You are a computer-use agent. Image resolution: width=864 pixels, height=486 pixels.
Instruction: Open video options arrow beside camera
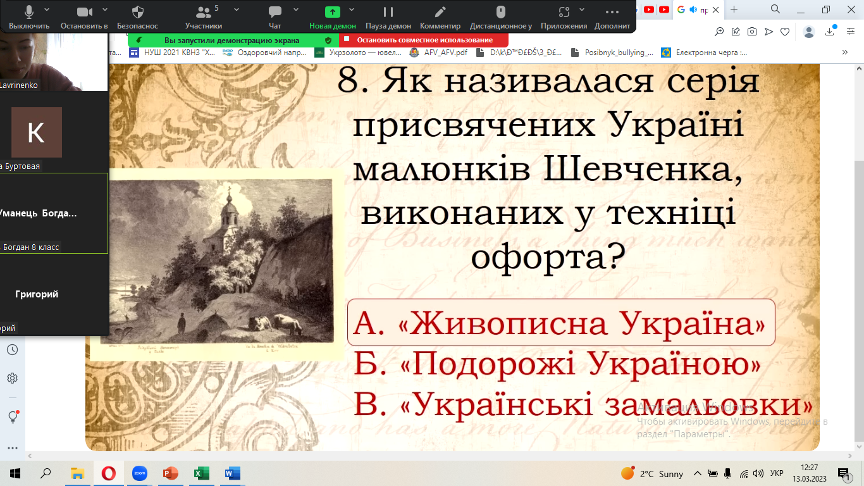coord(105,10)
